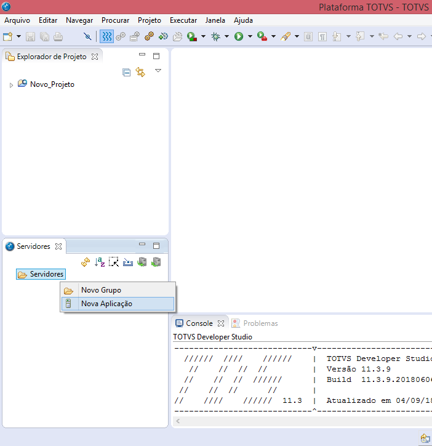The image size is (432, 446).
Task: Click the Debug bug icon
Action: pyautogui.click(x=216, y=36)
